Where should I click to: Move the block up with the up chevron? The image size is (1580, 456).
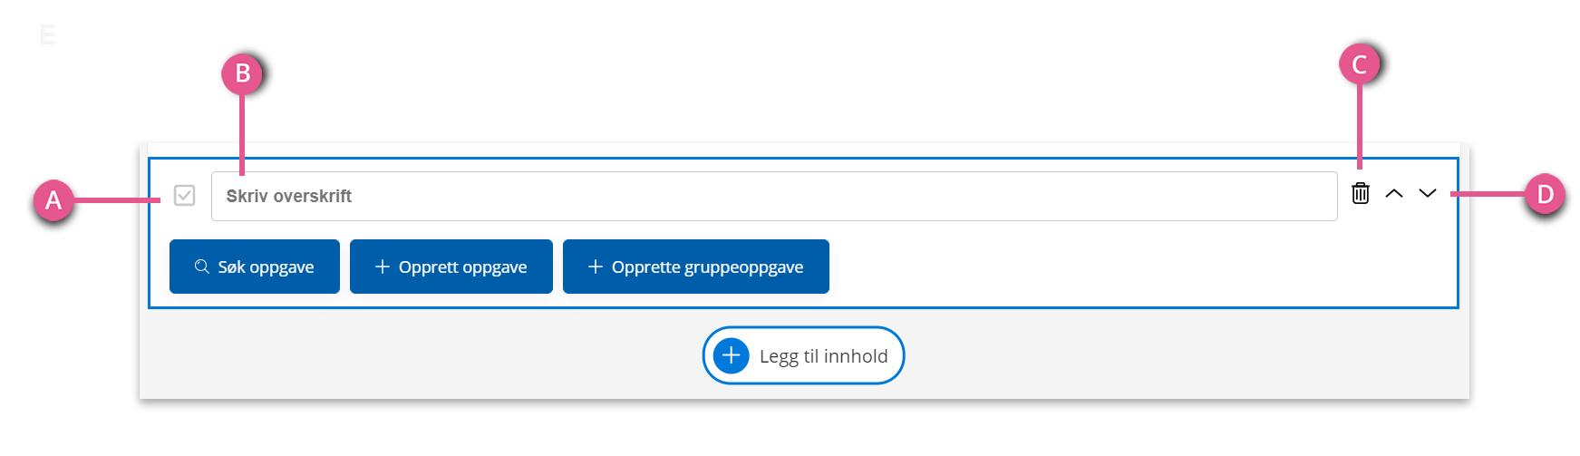[1394, 193]
